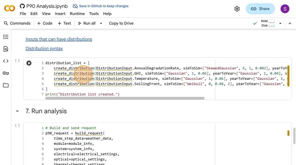Open the Insert menu
The width and height of the screenshot is (296, 165).
[60, 14]
